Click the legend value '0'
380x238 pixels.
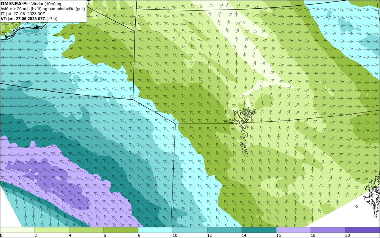(1, 235)
